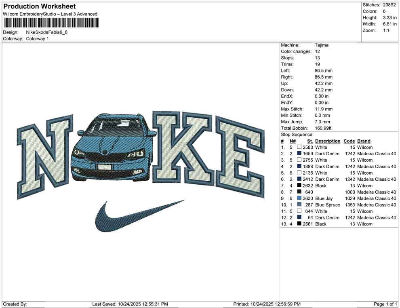Click the Height value '3.33 in'
Screen dimensions: 400x308
(x=389, y=18)
